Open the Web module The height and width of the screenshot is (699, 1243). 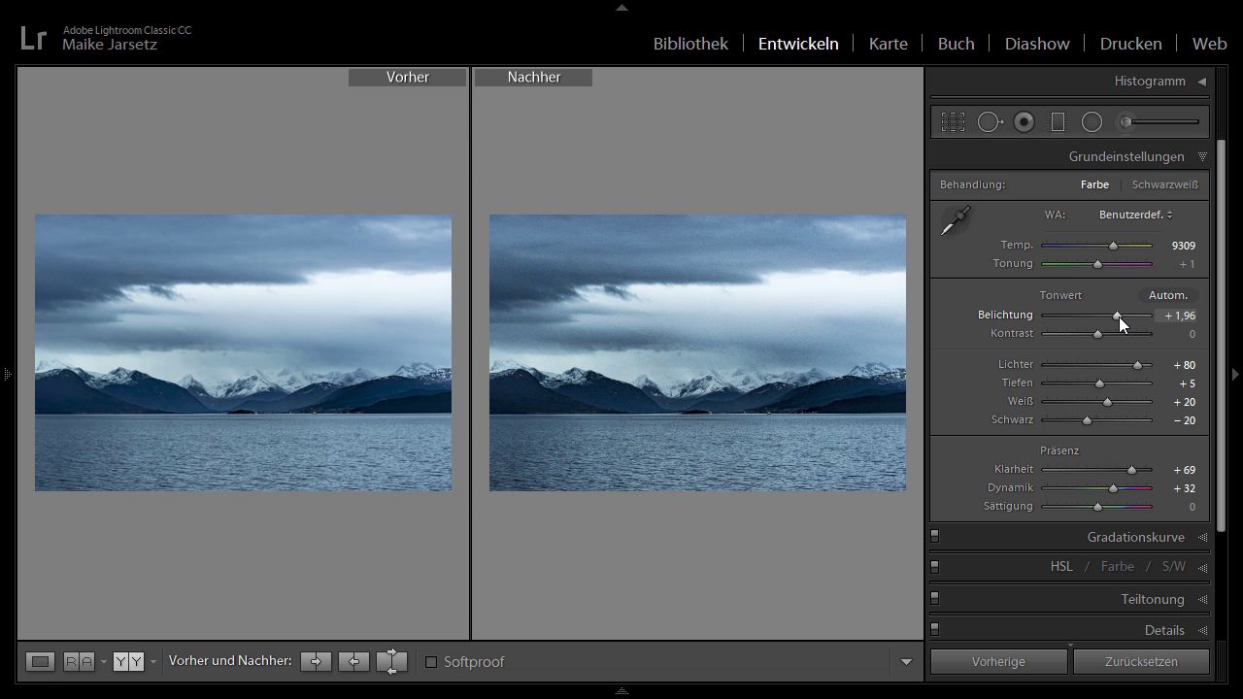tap(1209, 44)
